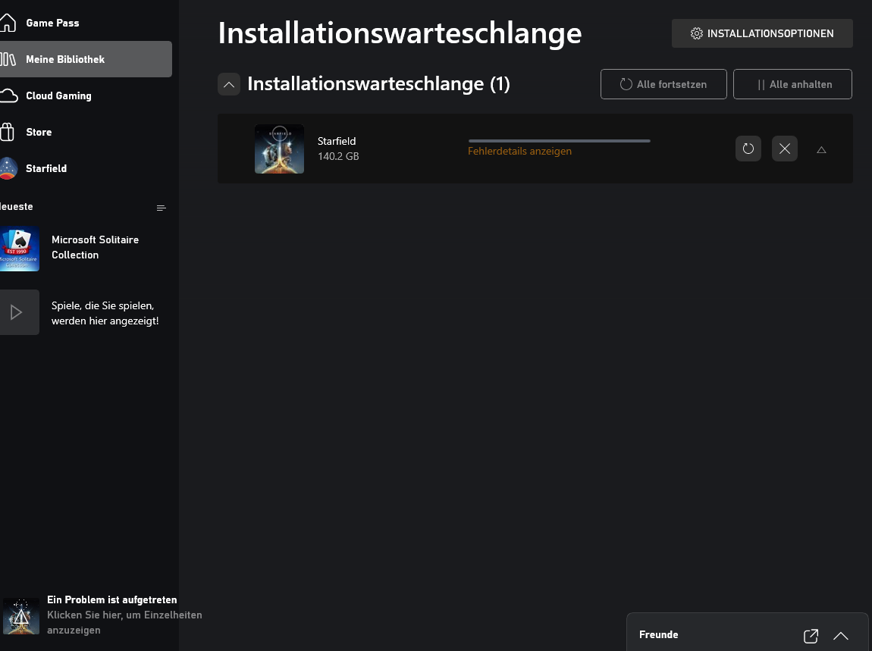The height and width of the screenshot is (651, 872).
Task: Click Alle fortsetzen button
Action: click(x=663, y=85)
